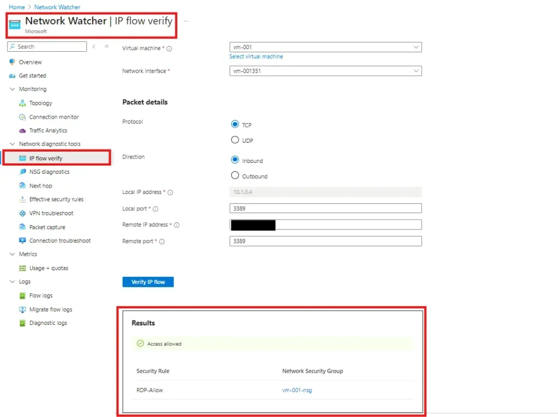Click the NSG diagnostics icon
Image resolution: width=558 pixels, height=417 pixels.
tap(22, 172)
